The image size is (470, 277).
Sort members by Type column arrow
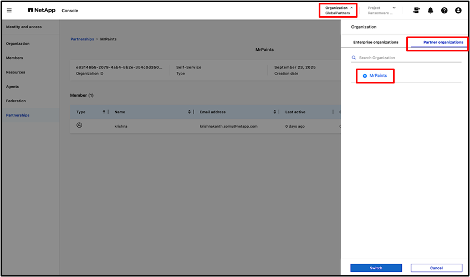point(104,112)
